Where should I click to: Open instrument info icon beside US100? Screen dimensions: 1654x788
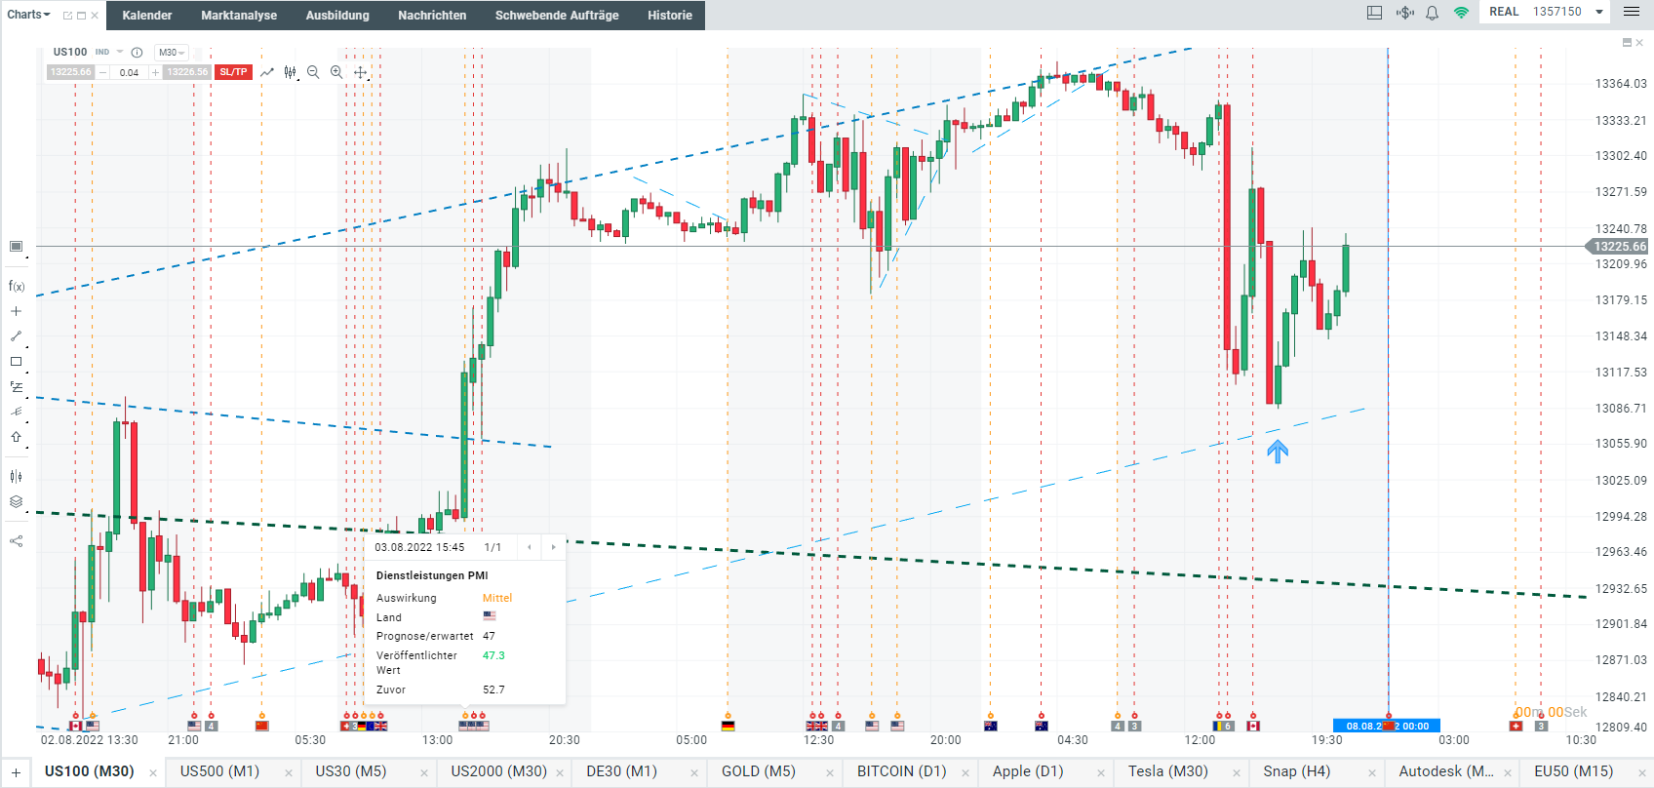(137, 53)
